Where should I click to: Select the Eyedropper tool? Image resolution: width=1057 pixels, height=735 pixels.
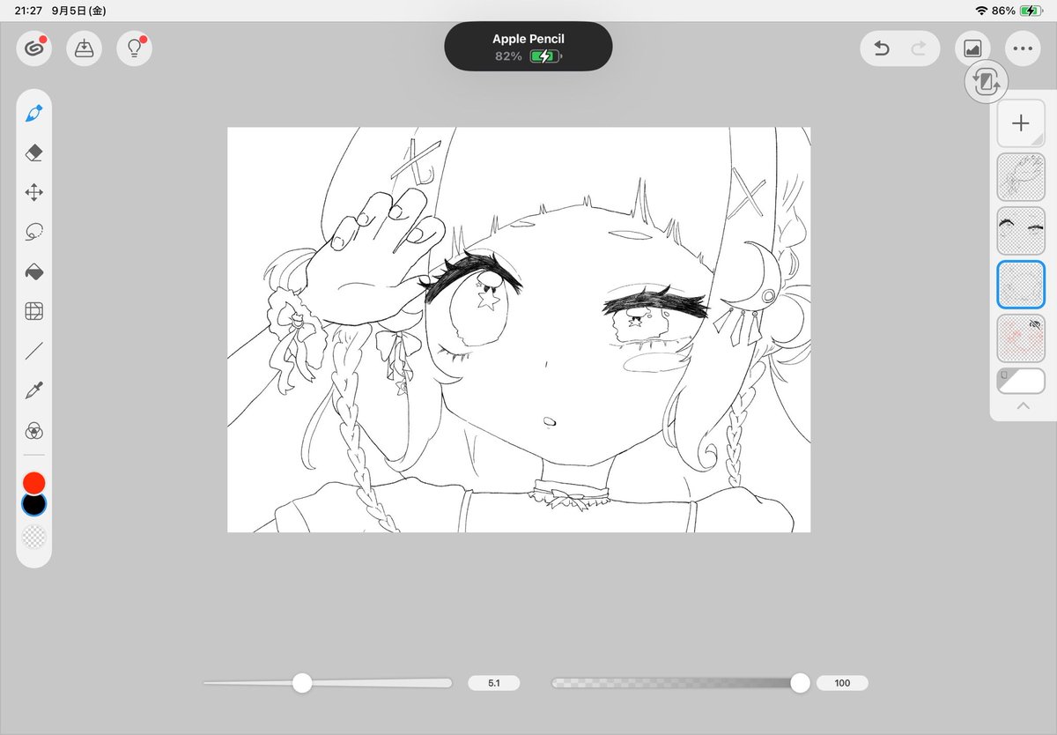(34, 390)
